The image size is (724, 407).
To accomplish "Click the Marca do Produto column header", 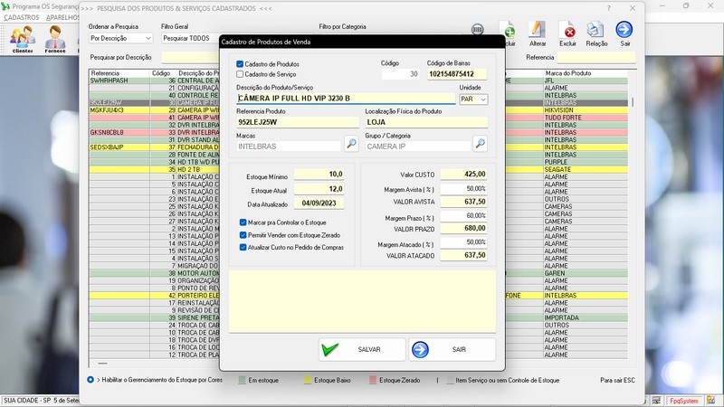I will [585, 73].
